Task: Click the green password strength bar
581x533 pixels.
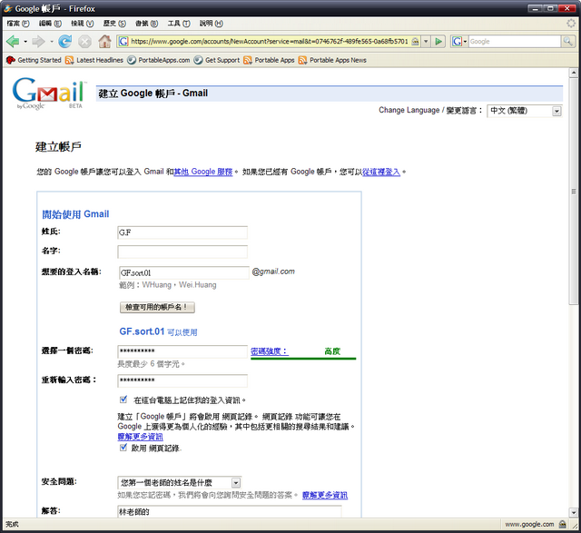Action: coord(303,359)
